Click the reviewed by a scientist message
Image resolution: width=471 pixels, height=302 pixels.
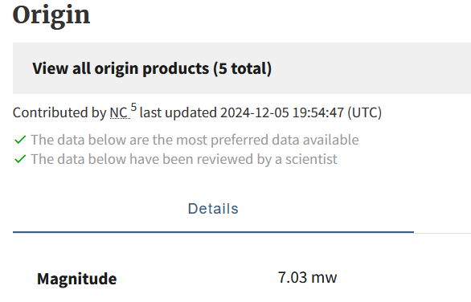184,159
